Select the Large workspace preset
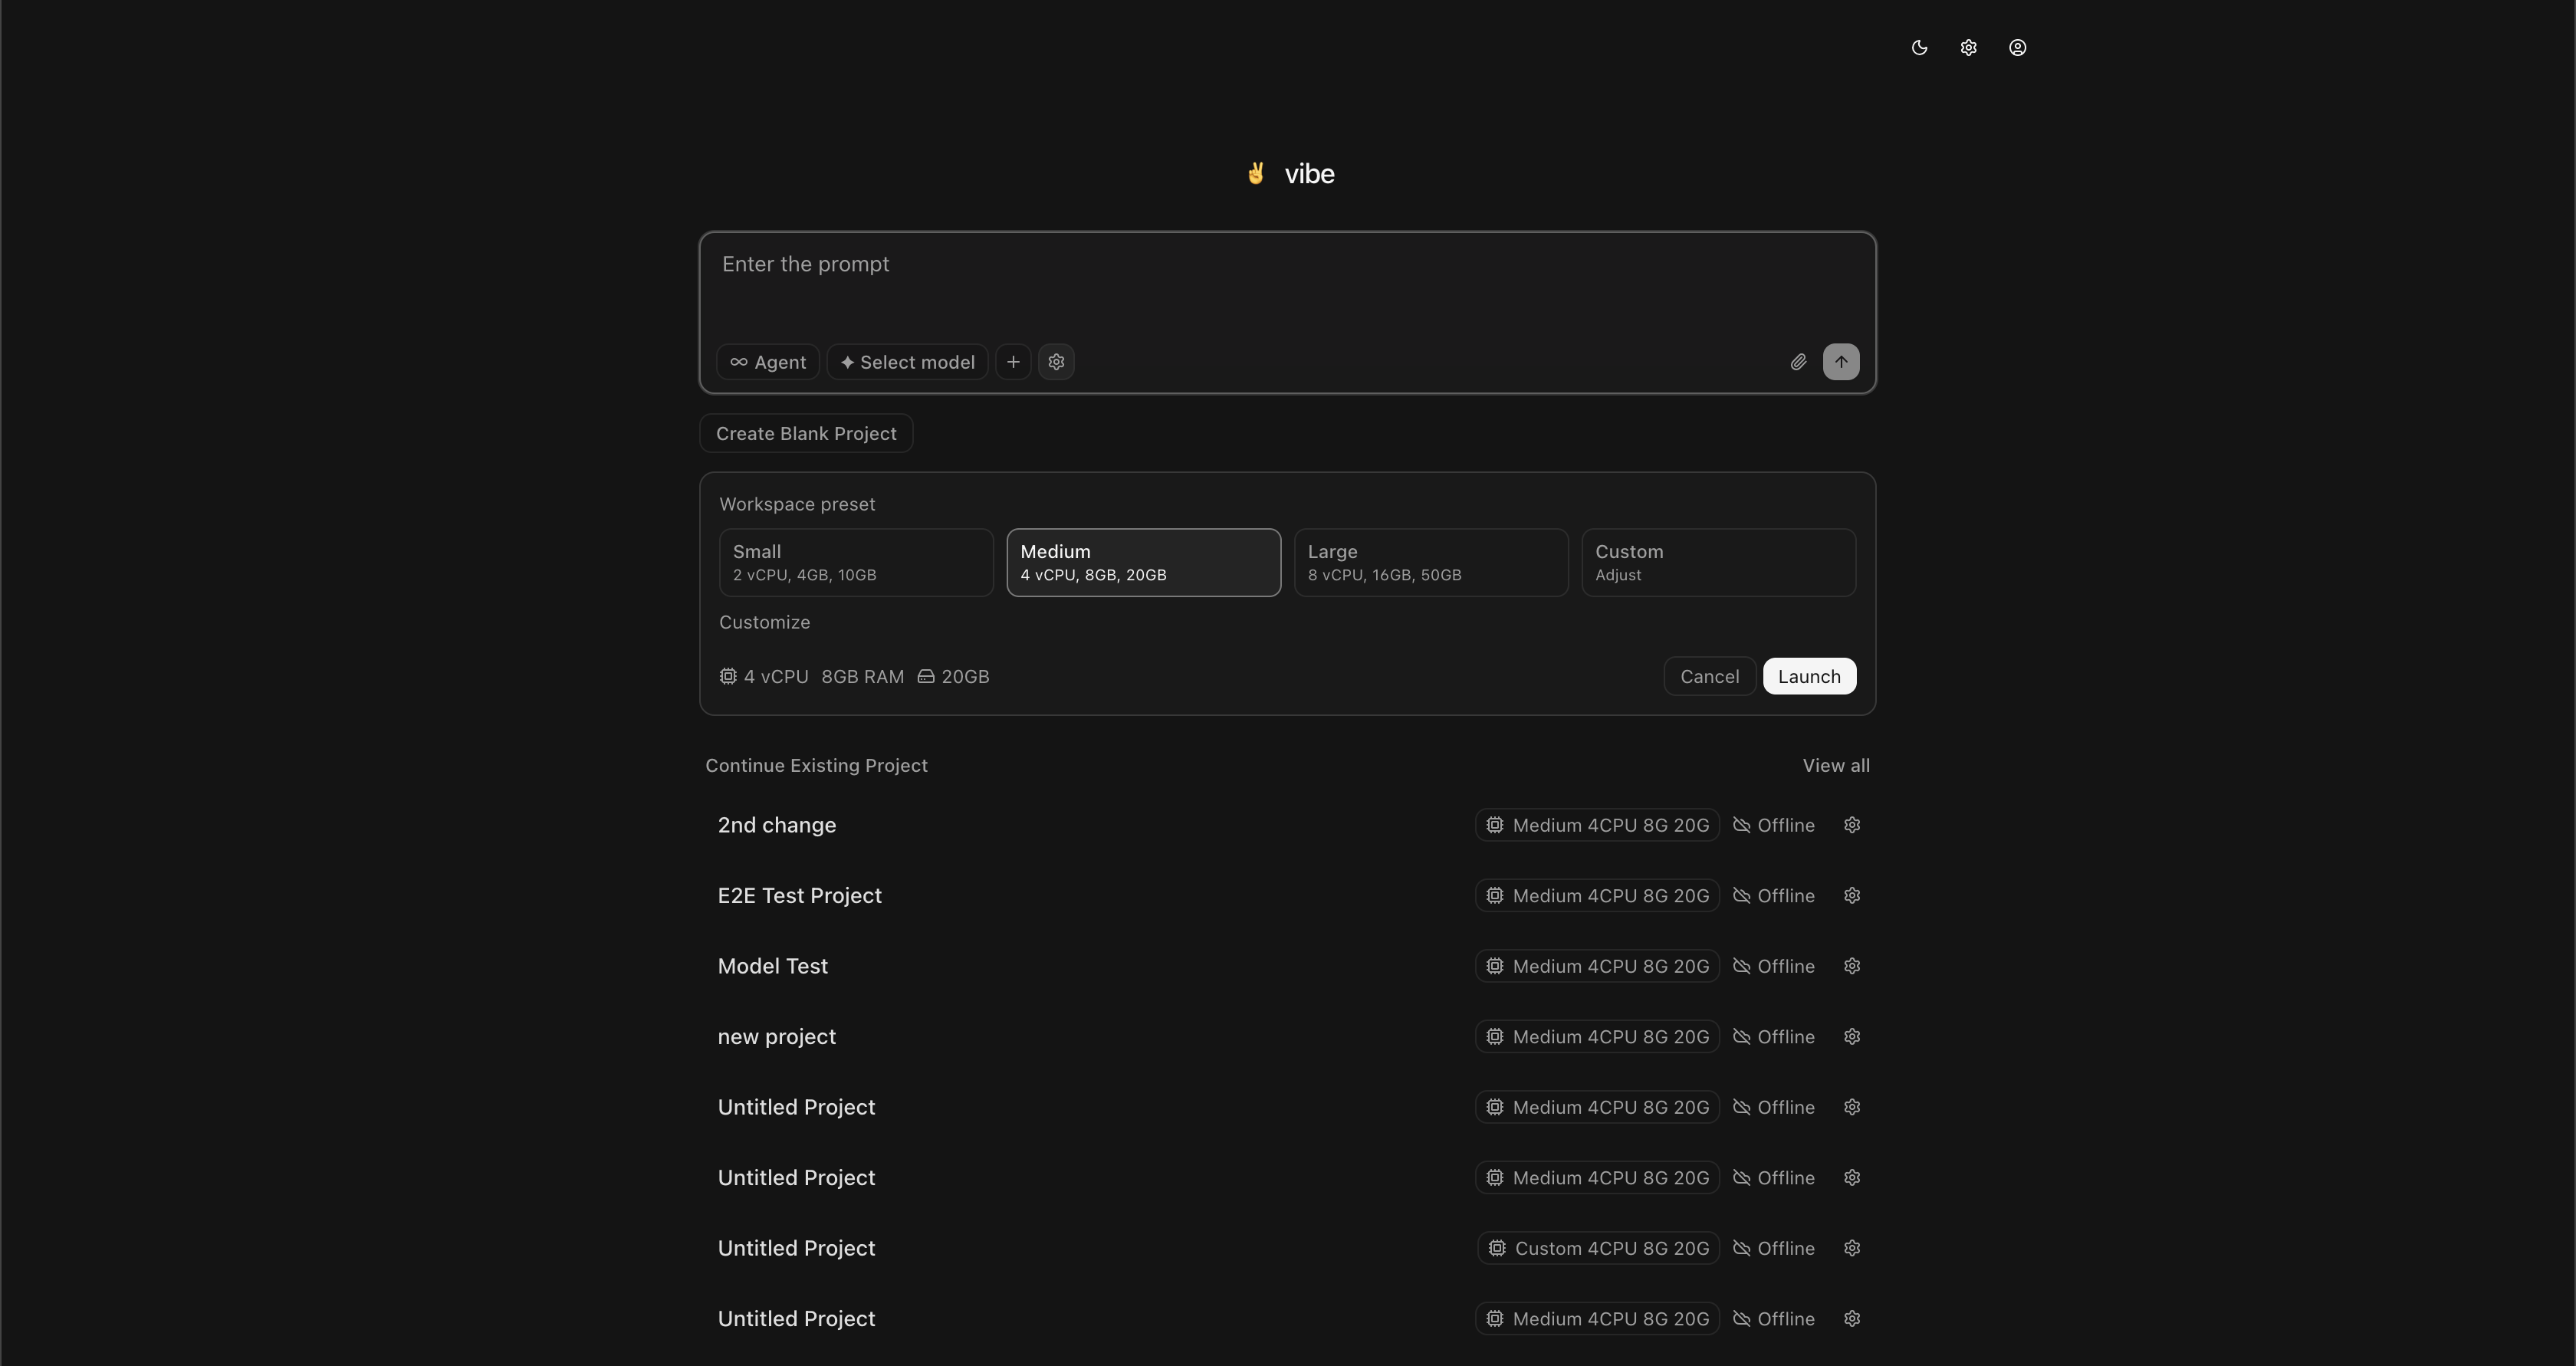This screenshot has width=2576, height=1366. coord(1430,562)
